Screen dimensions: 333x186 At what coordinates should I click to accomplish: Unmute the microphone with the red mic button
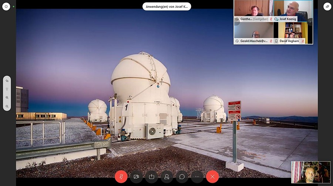click(x=121, y=176)
